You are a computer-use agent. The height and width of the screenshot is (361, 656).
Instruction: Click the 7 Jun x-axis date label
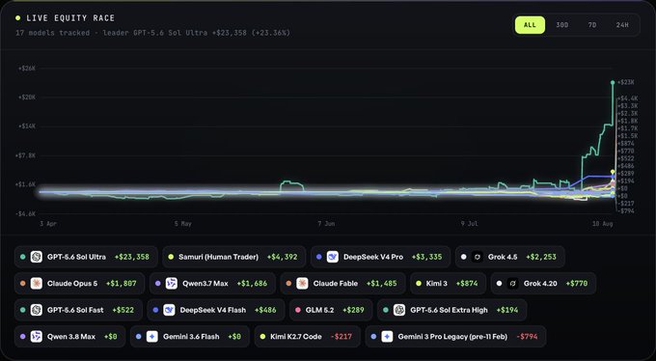pos(326,224)
